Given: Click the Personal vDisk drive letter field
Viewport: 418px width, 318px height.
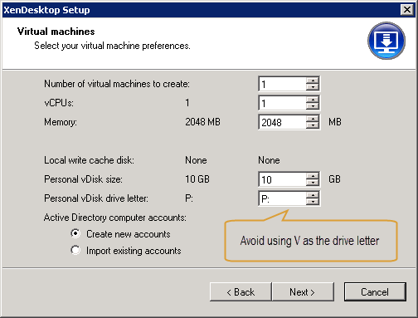Looking at the screenshot, I should click(x=282, y=198).
